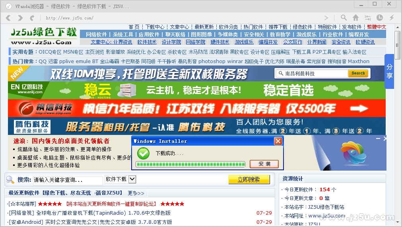Open 最新更新 in top navigation
402x227 pixels.
(204, 27)
